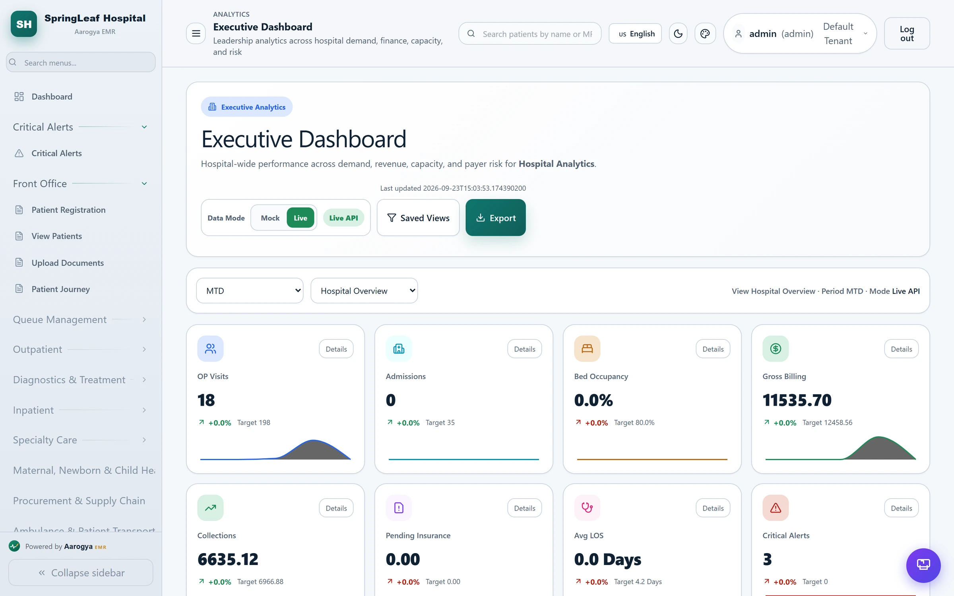
Task: Expand the Outpatient section
Action: pos(144,349)
